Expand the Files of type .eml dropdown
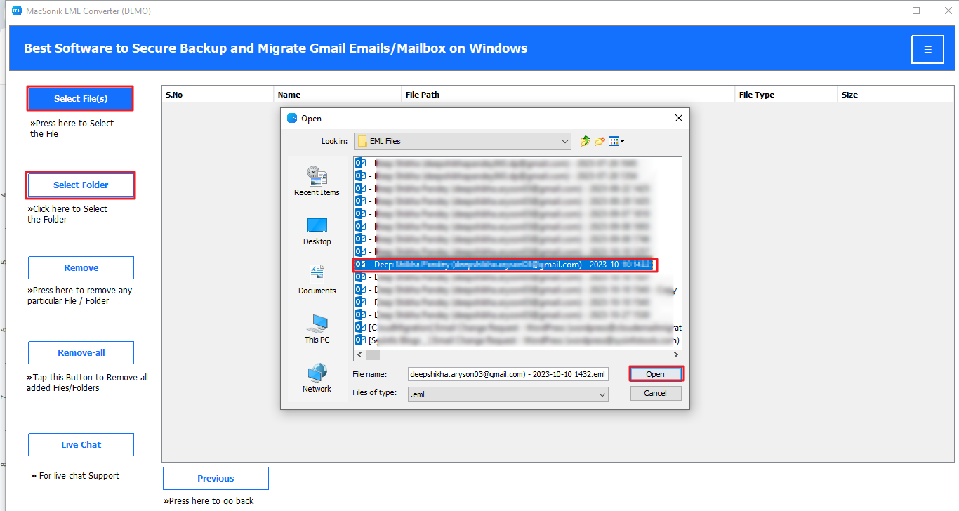 pos(508,394)
